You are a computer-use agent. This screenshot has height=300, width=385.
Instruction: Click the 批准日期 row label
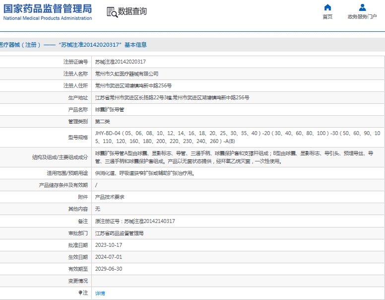pyautogui.click(x=78, y=245)
